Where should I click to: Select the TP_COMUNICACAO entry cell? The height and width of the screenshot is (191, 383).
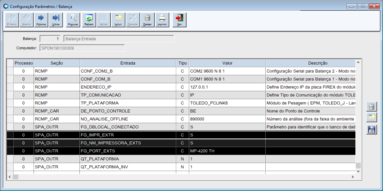(x=128, y=95)
